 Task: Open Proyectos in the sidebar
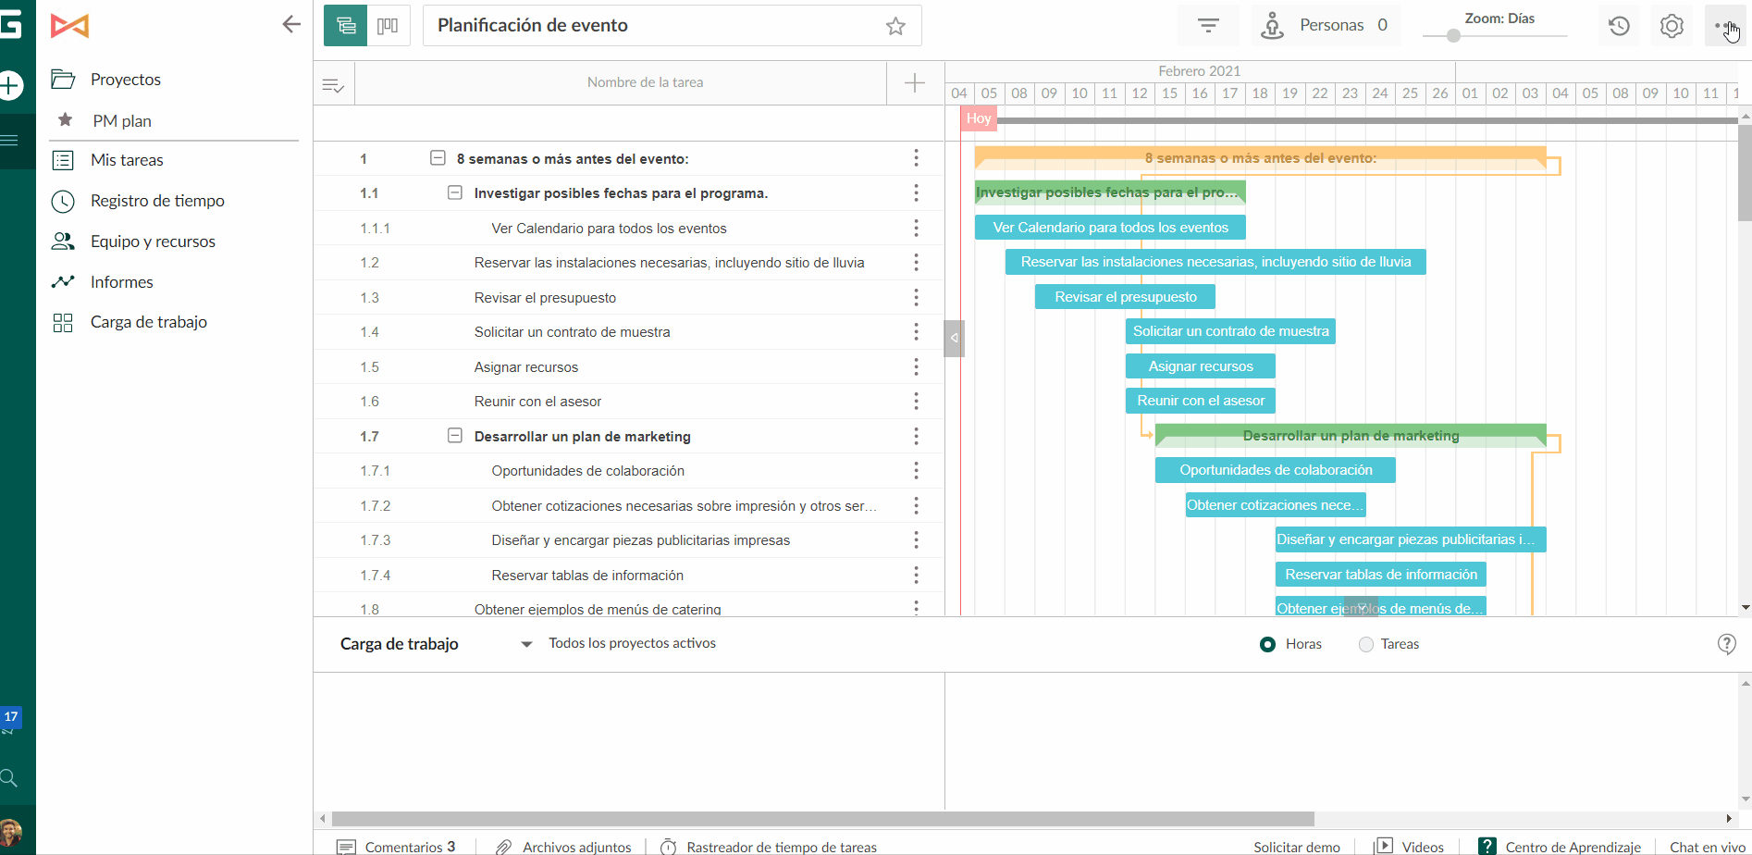126,80
